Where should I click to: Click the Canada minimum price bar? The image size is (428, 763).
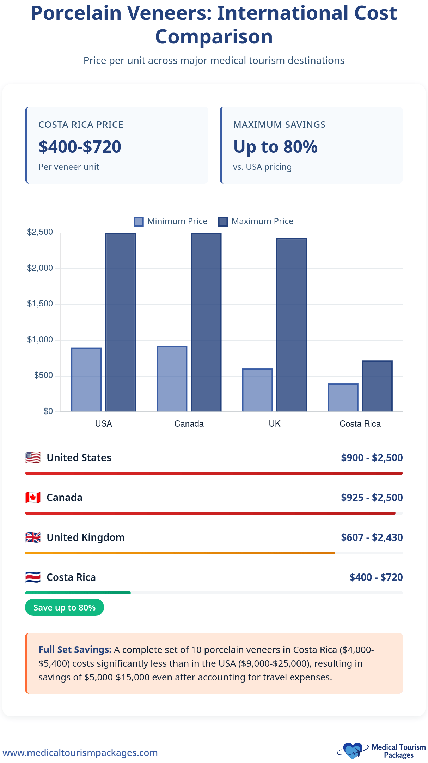172,379
